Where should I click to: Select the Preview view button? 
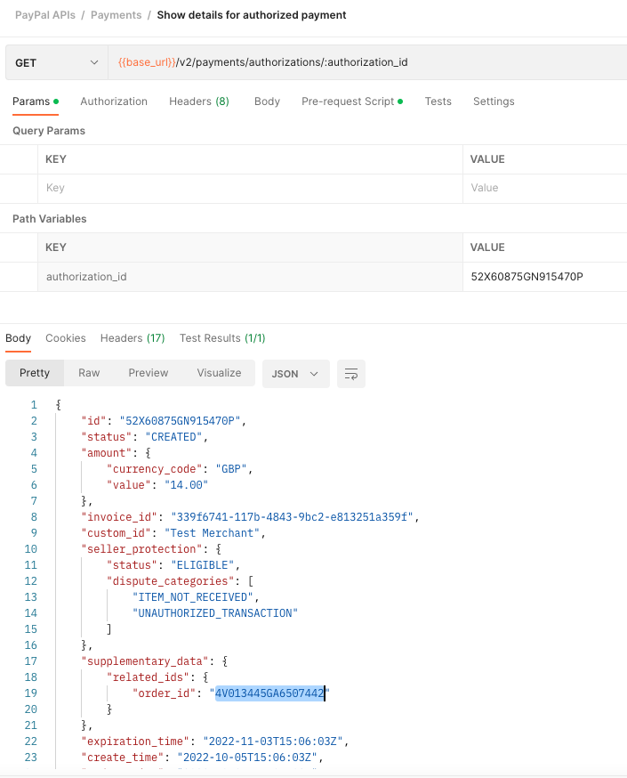[149, 373]
